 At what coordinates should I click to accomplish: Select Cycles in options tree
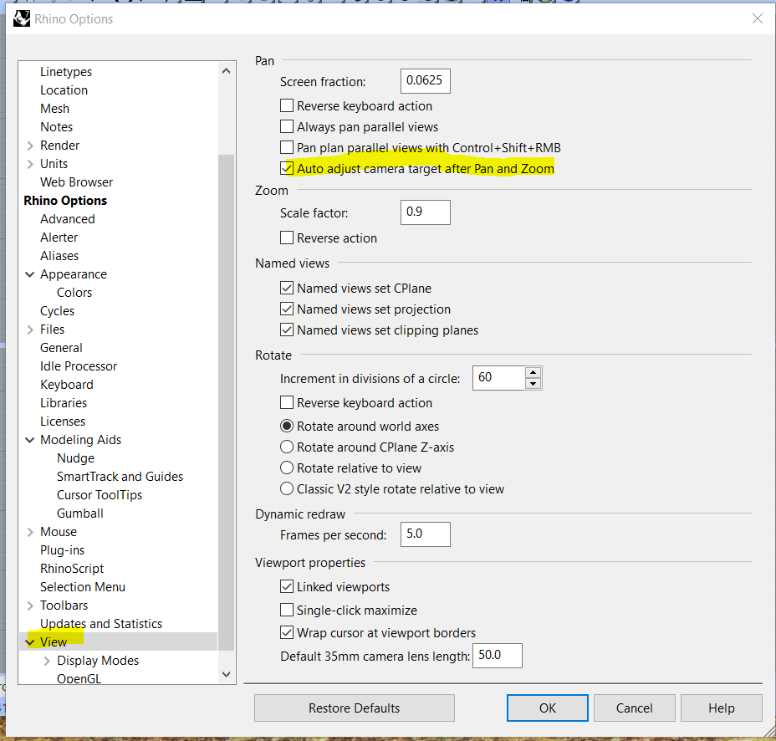tap(57, 311)
